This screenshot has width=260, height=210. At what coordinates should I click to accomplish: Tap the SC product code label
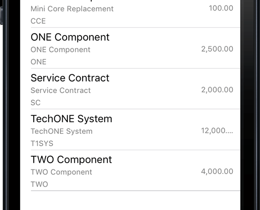35,103
